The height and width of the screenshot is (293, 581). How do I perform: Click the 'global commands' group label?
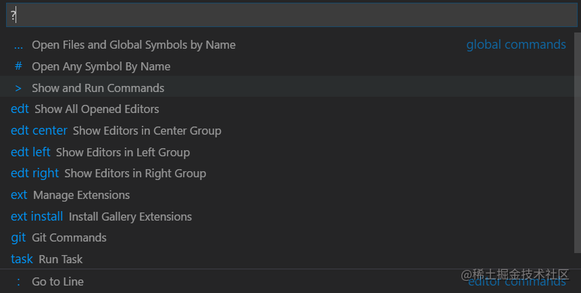pos(516,45)
